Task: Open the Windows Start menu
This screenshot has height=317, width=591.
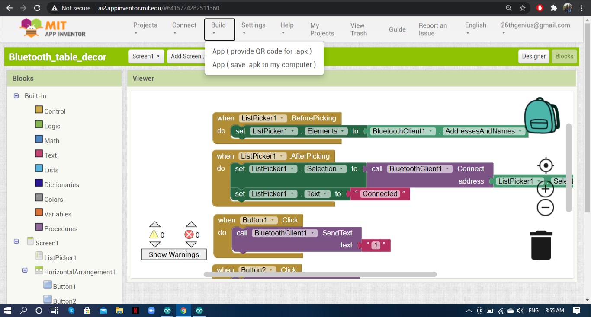Action: [x=8, y=310]
